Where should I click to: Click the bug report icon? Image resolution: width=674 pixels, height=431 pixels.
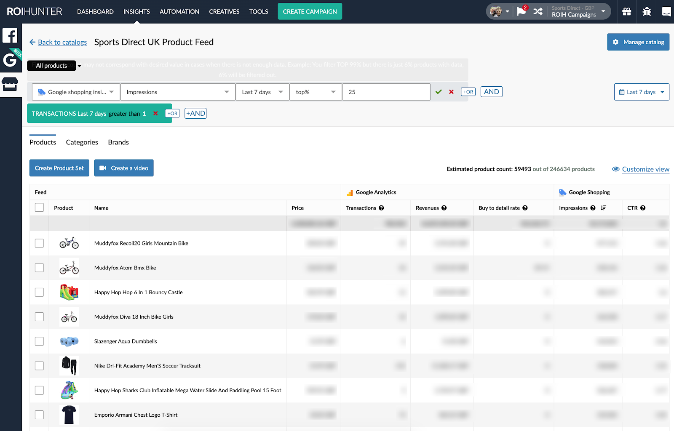coord(647,11)
